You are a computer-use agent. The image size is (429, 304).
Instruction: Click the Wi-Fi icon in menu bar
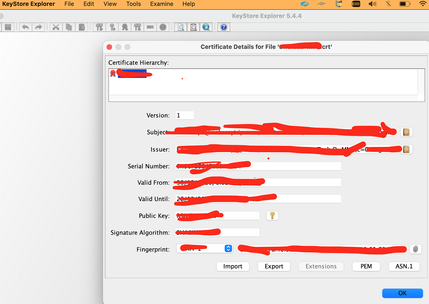tap(424, 4)
